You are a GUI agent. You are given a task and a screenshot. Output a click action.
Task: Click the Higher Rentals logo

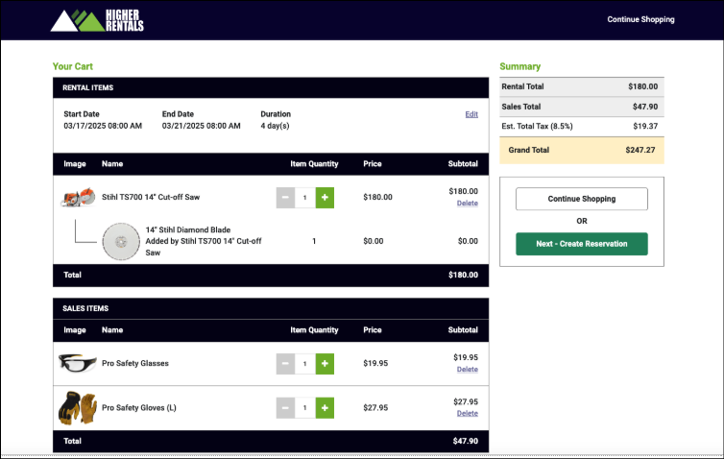coord(97,20)
